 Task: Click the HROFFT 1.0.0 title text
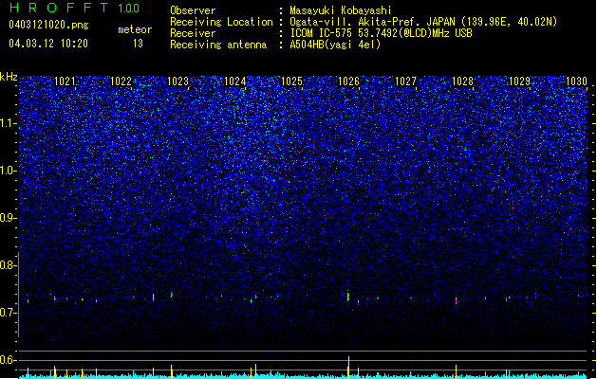point(75,8)
